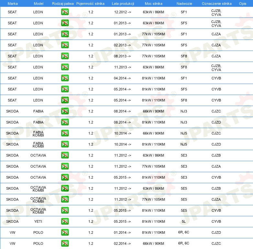Click the SKODA brand cell in the YETI row
Image resolution: width=253 pixels, height=249 pixels.
[x=12, y=221]
